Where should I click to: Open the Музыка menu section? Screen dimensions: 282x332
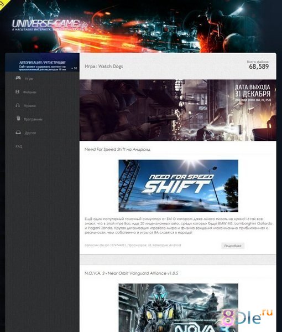point(29,106)
